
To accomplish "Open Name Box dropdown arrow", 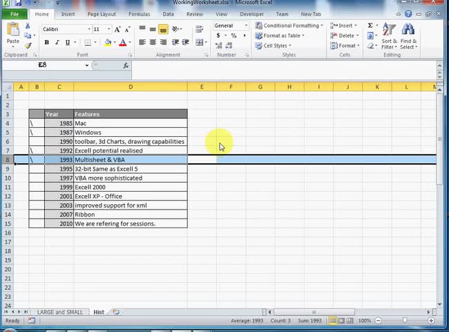I will click(87, 66).
